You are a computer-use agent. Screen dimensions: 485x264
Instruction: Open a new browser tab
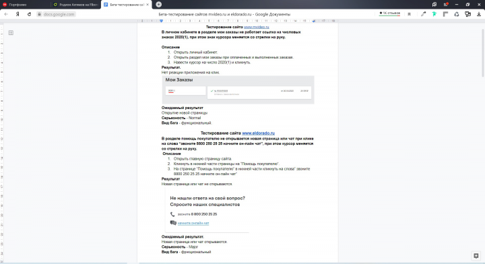click(x=159, y=4)
